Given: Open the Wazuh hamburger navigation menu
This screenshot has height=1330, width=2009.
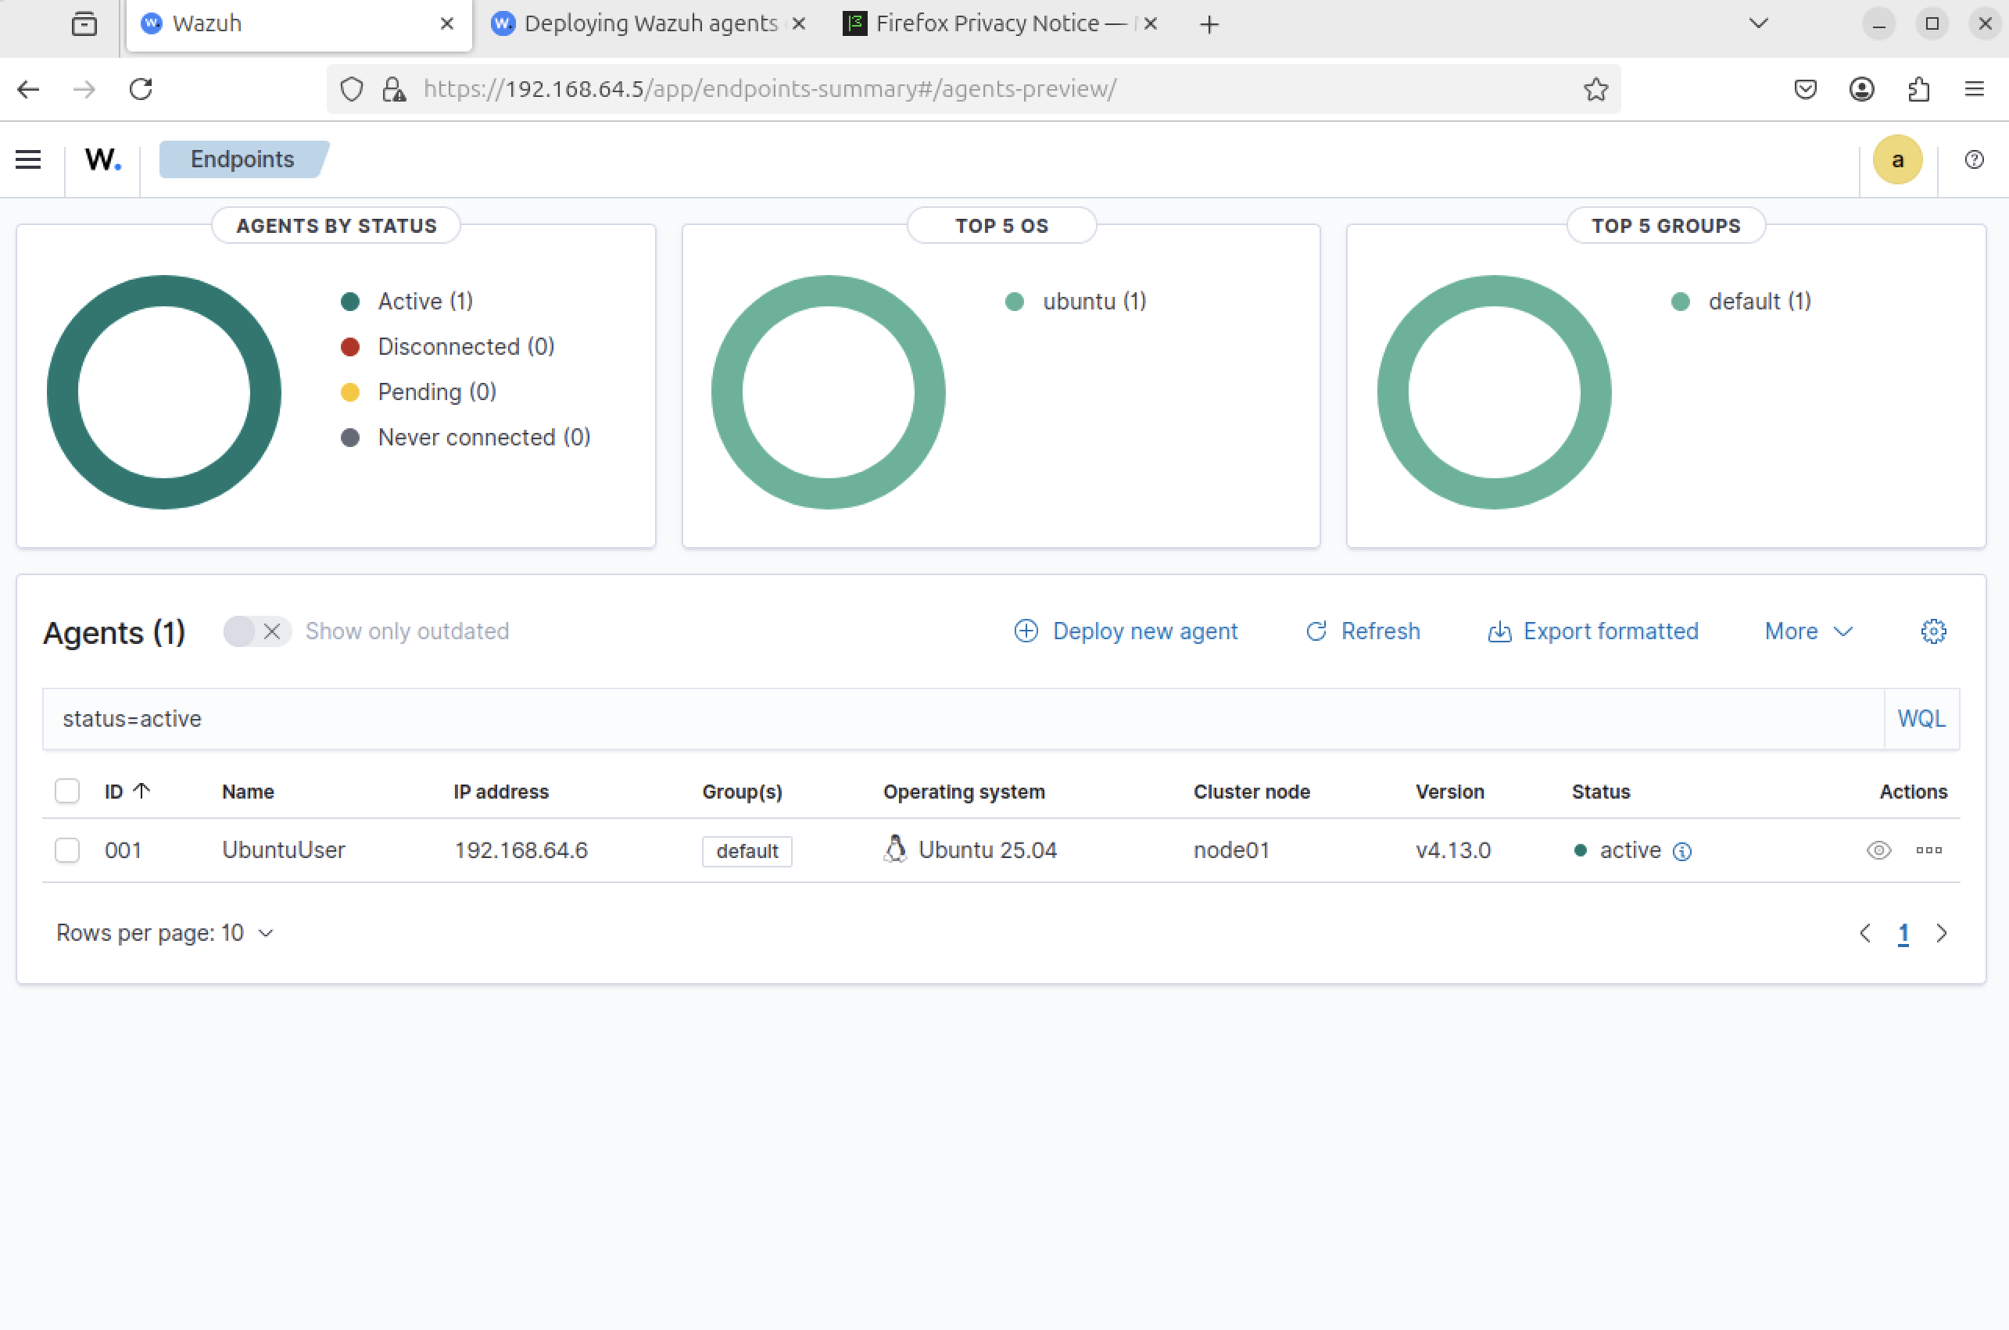Looking at the screenshot, I should (x=28, y=159).
